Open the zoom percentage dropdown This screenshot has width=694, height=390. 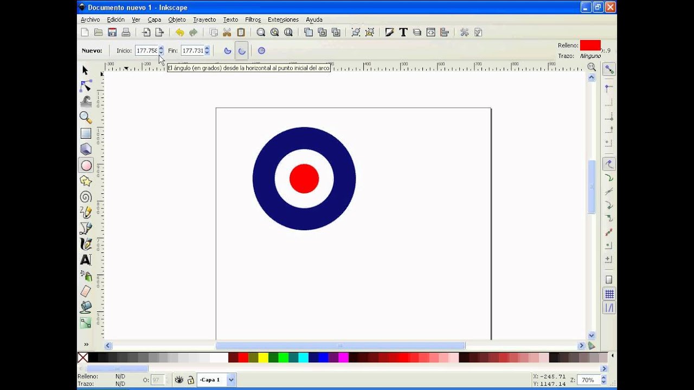pyautogui.click(x=604, y=380)
